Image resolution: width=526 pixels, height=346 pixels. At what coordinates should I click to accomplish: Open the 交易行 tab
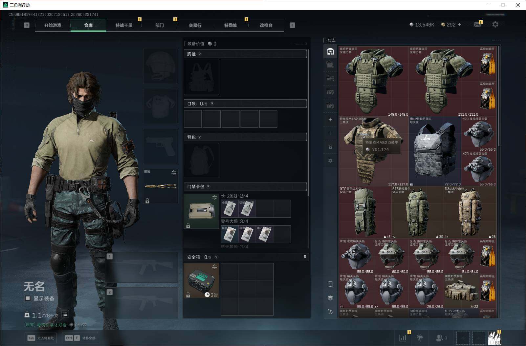pos(195,25)
